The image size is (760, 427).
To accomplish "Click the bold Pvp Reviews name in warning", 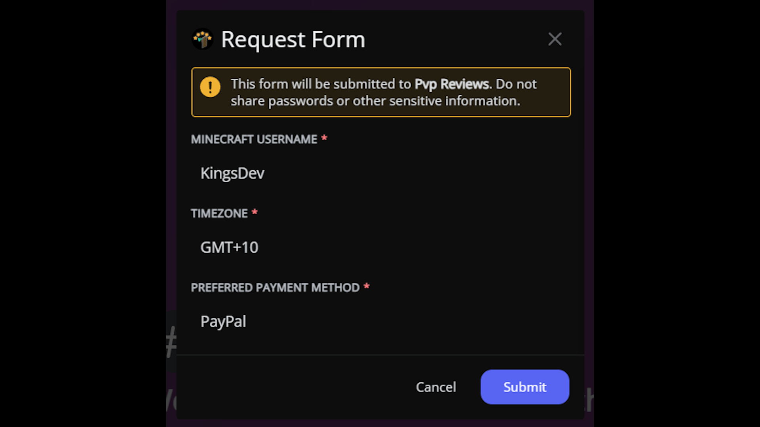I will click(x=452, y=84).
